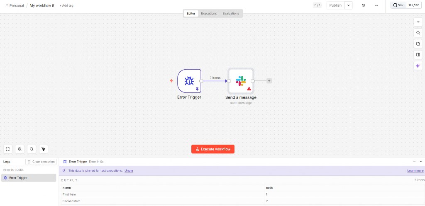Open Personal project breadcrumb
This screenshot has width=425, height=206.
(15, 5)
